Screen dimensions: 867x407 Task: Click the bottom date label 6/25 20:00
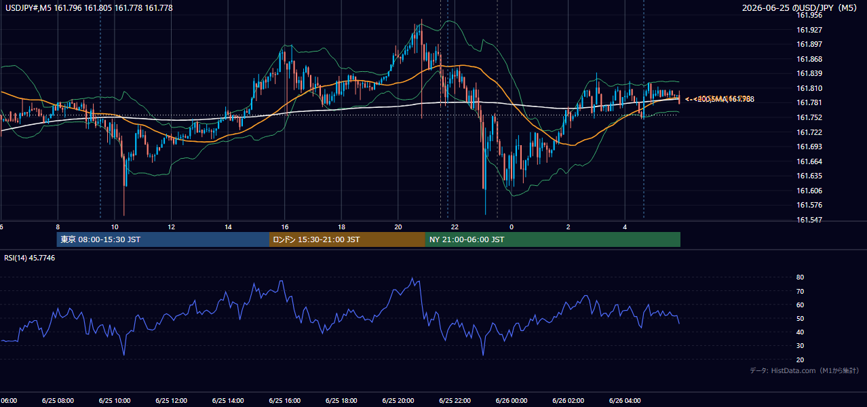(398, 401)
